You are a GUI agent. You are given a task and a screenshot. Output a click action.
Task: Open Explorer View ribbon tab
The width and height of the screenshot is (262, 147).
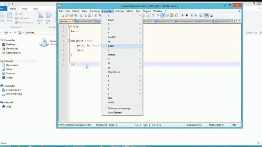[36, 9]
